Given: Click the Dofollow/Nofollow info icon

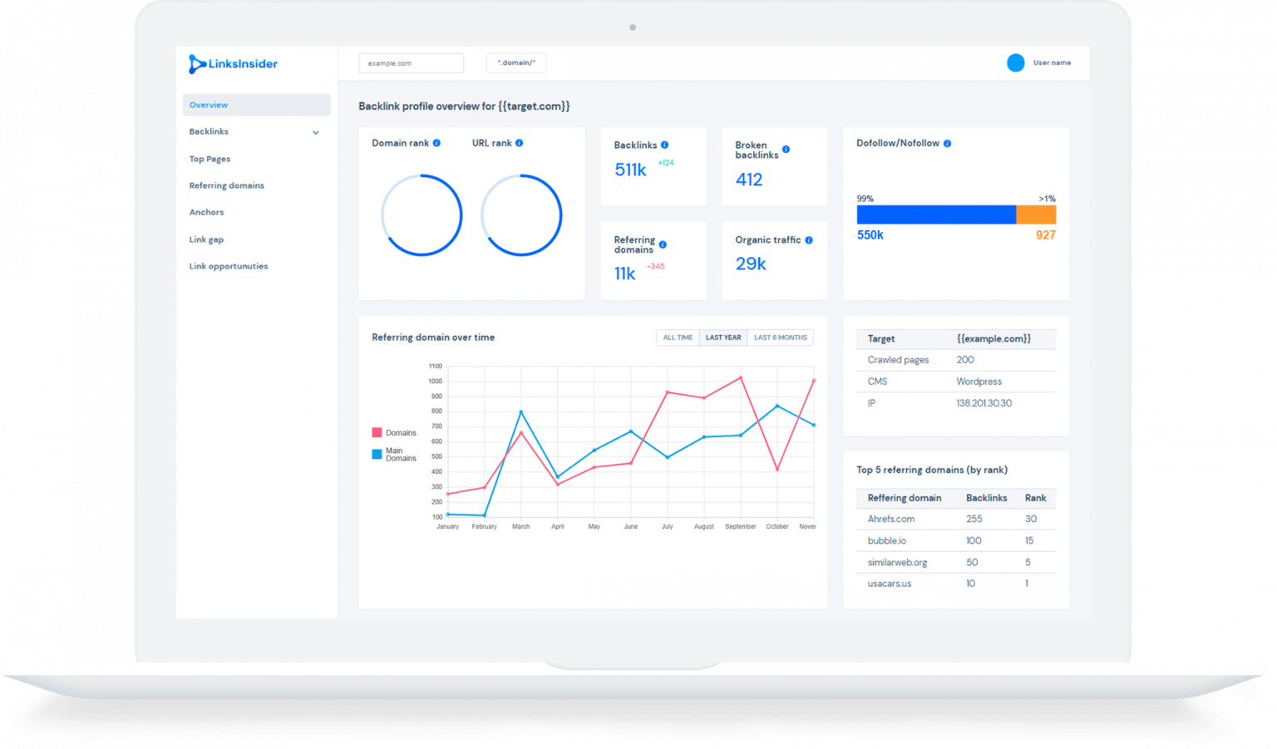Looking at the screenshot, I should click(x=948, y=142).
